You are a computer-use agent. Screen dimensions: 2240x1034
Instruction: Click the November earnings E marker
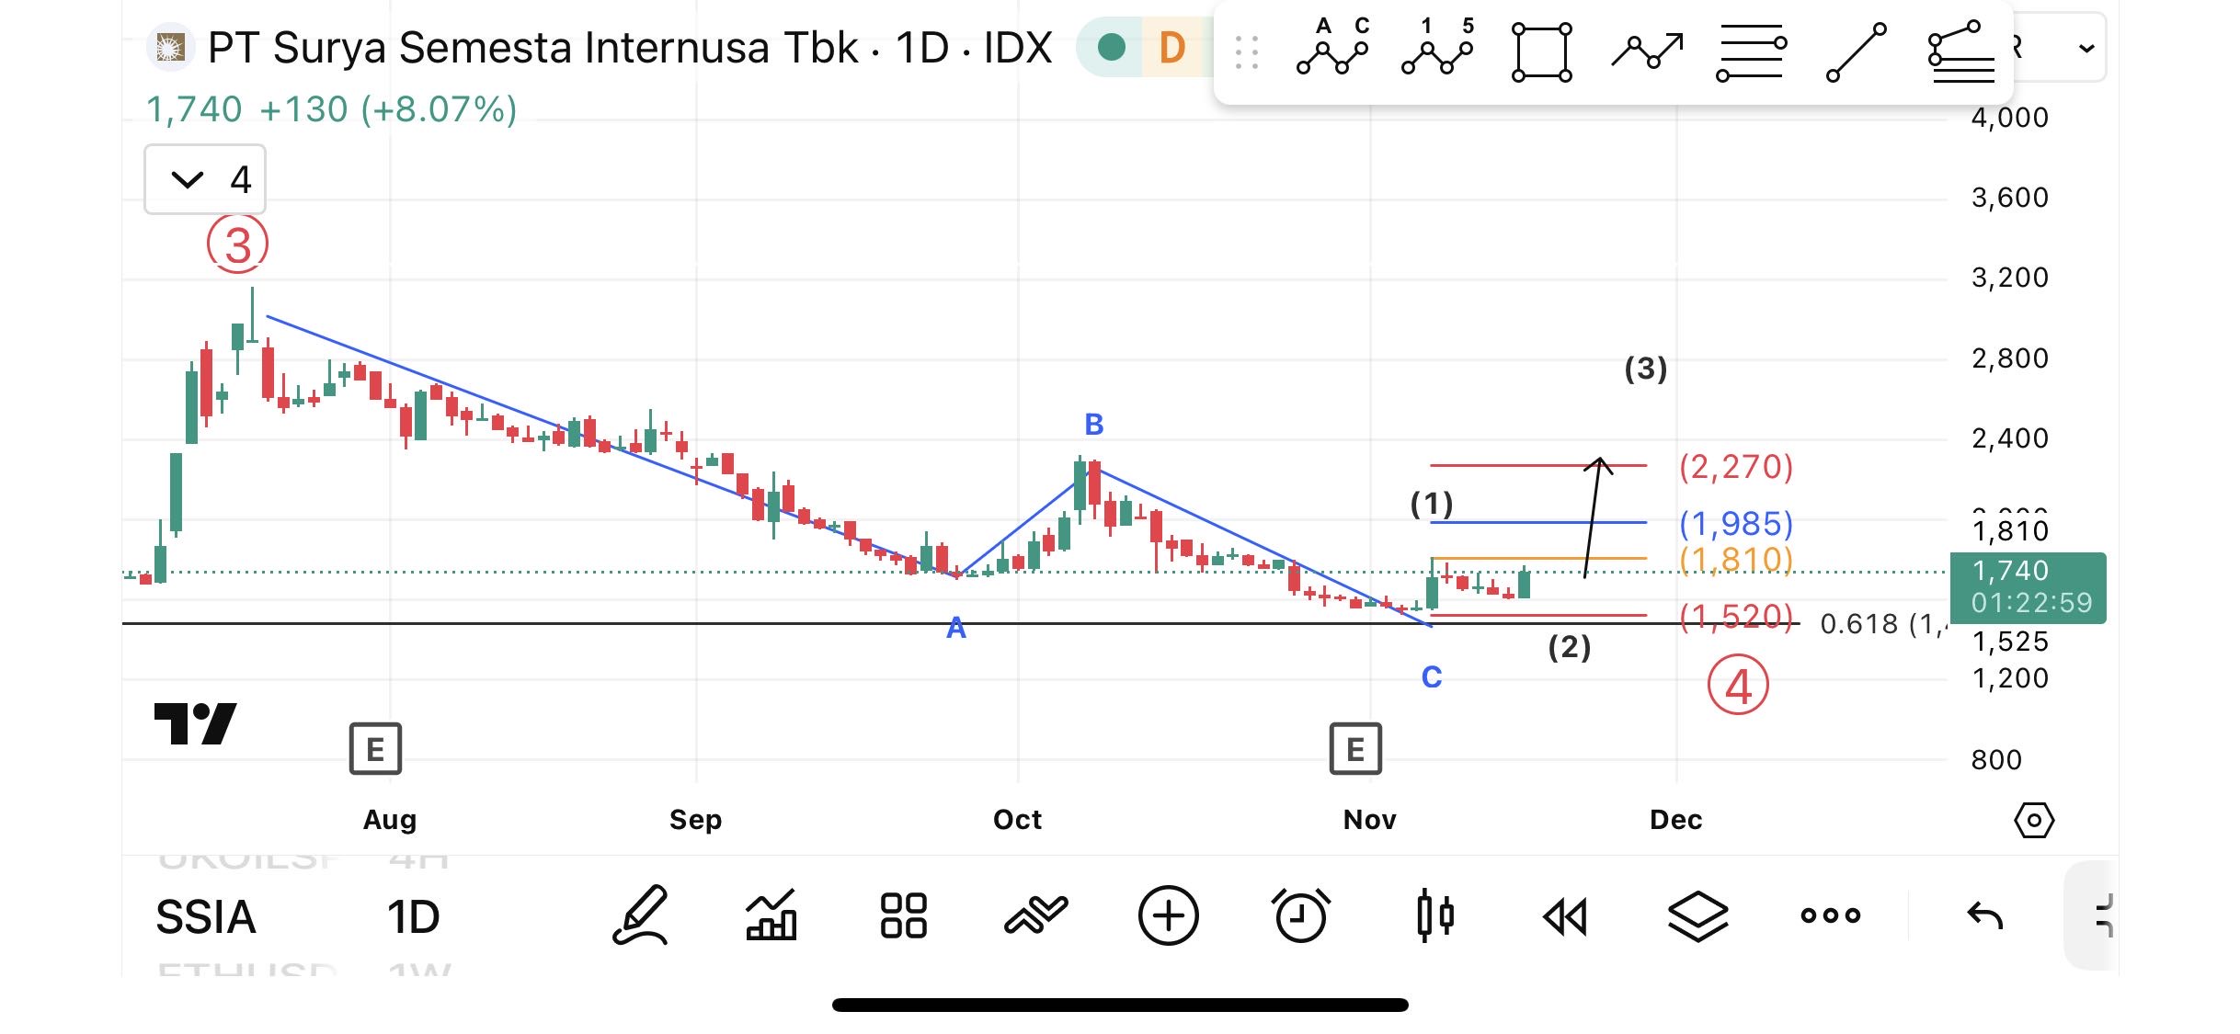(x=1355, y=749)
